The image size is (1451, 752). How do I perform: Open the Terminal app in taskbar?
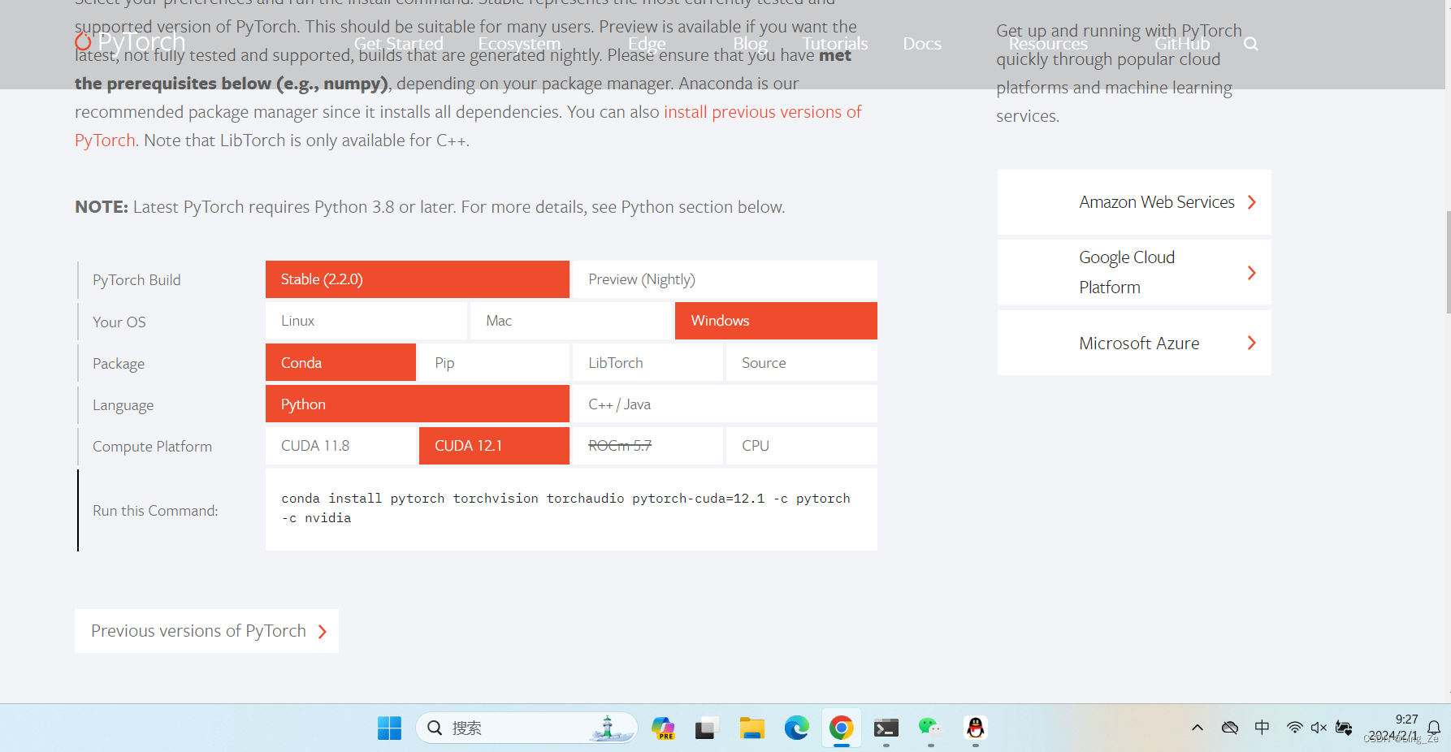(x=886, y=728)
